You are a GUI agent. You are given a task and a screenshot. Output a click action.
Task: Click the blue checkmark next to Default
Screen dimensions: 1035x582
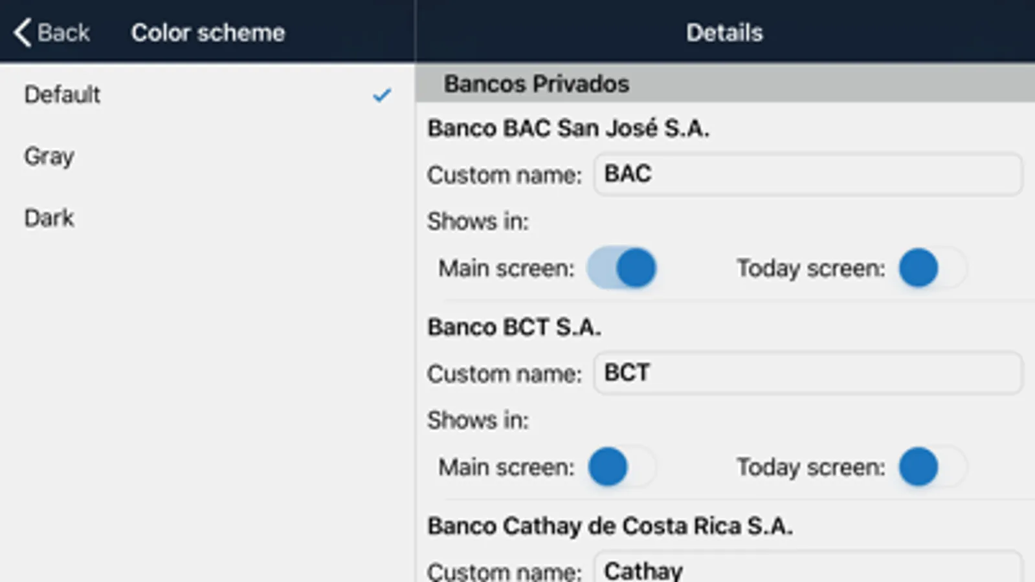coord(382,96)
